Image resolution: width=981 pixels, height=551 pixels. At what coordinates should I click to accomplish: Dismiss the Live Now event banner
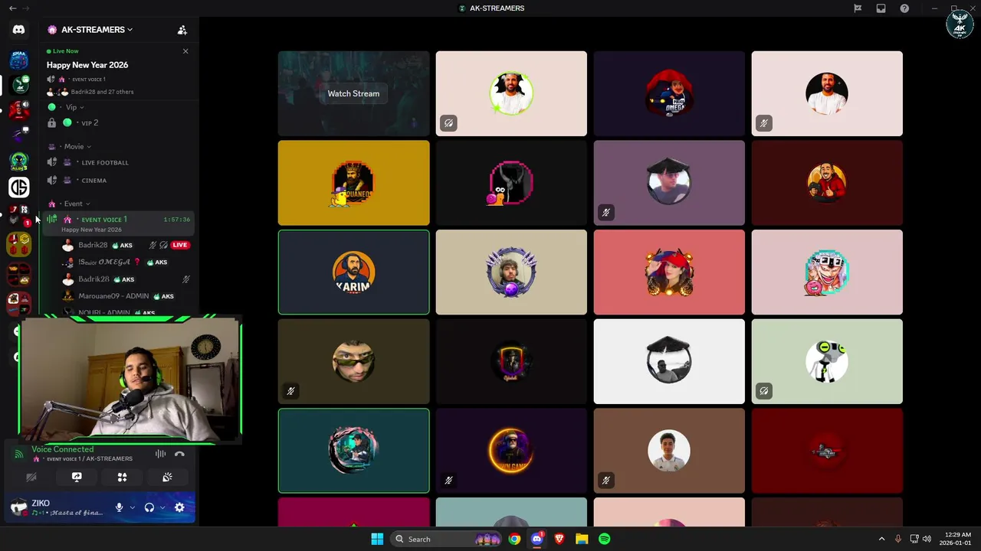(x=185, y=51)
